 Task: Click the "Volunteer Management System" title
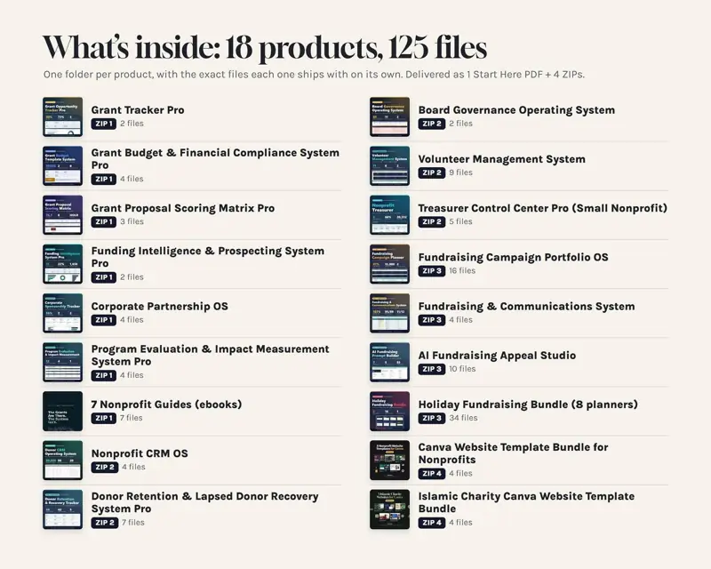pyautogui.click(x=501, y=159)
